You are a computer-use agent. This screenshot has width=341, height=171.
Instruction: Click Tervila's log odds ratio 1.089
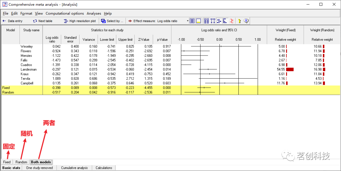(x=57, y=79)
